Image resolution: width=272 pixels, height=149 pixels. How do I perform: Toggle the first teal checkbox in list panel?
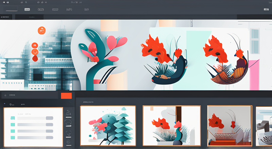click(x=13, y=118)
